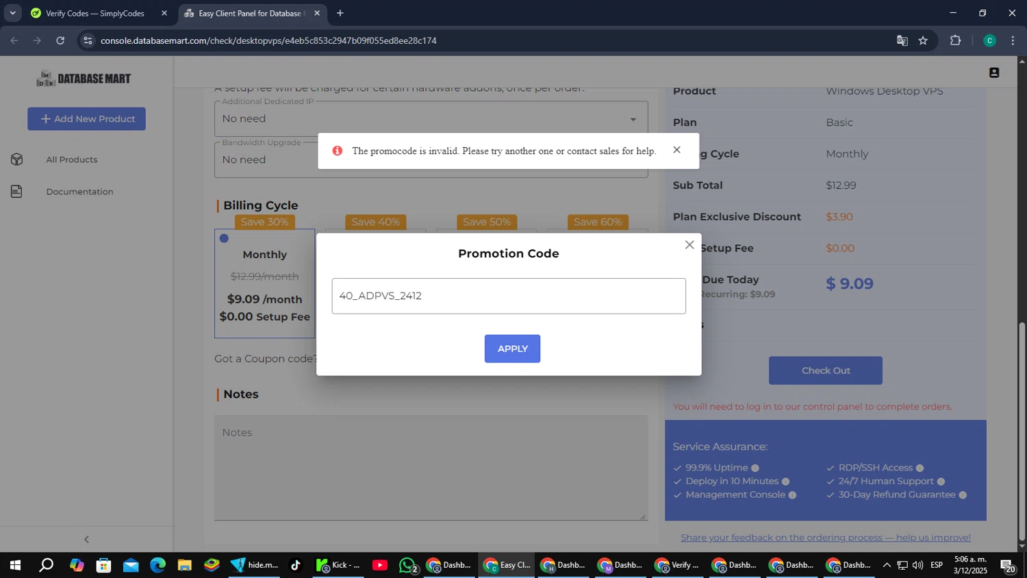This screenshot has height=578, width=1027.
Task: Expand Additional Dedicated IP dropdown
Action: (431, 119)
